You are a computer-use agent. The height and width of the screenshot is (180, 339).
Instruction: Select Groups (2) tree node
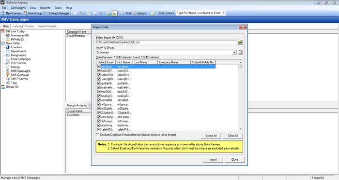(x=10, y=87)
